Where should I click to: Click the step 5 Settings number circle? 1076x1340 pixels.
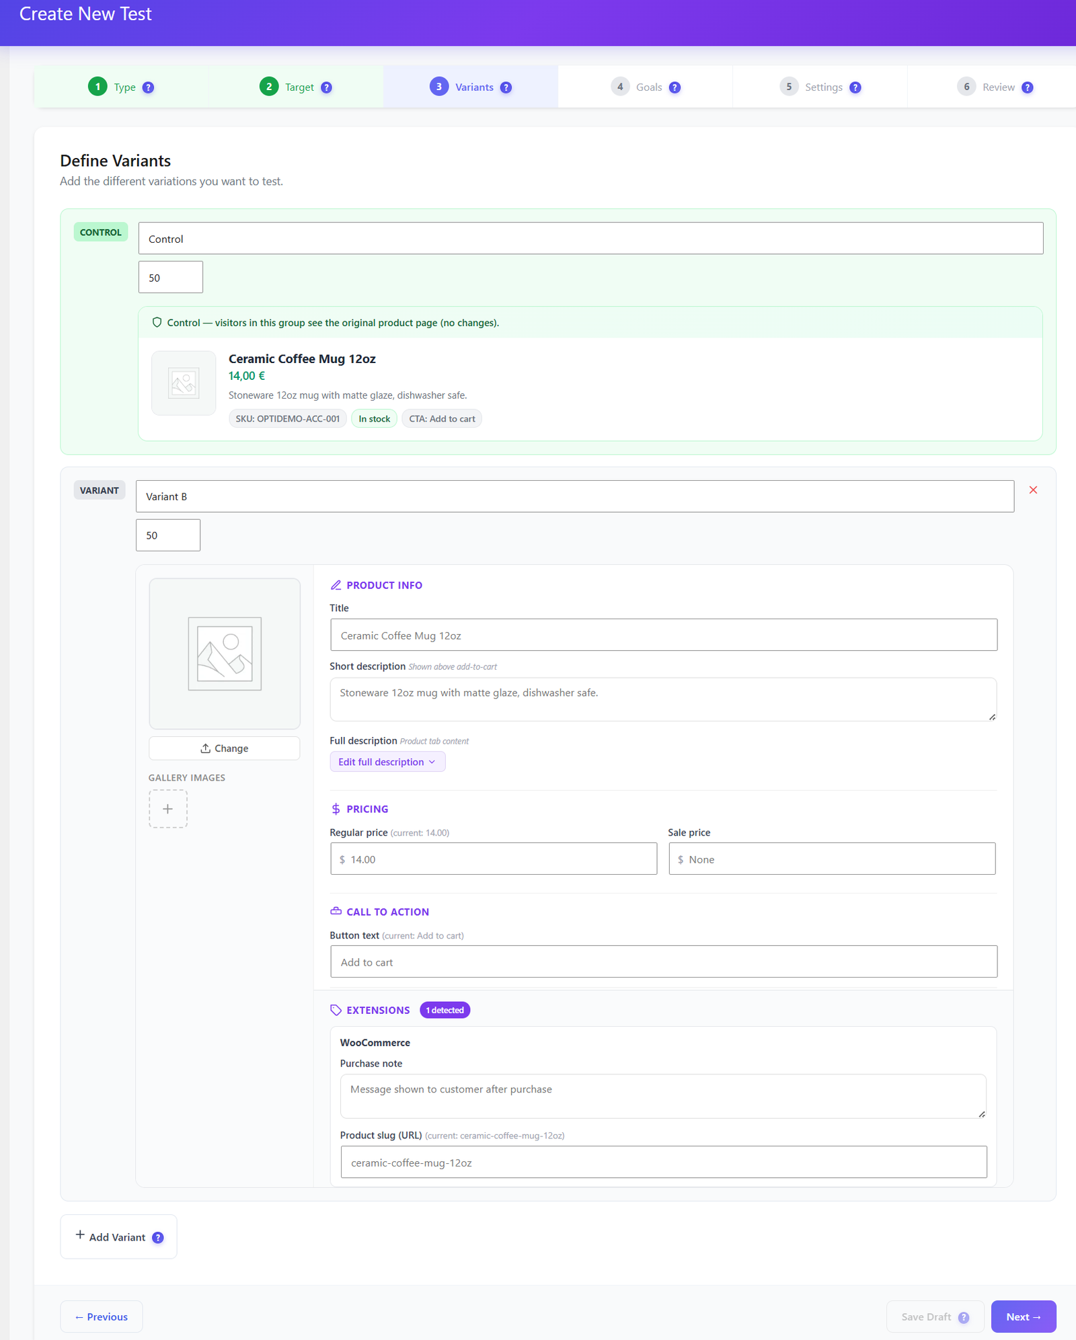pyautogui.click(x=789, y=86)
